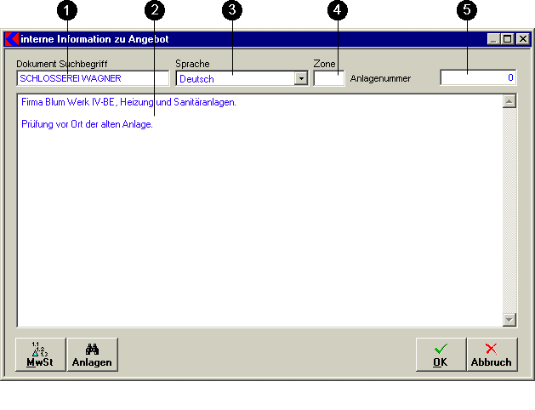Screen dimensions: 535x410
Task: Maximize the interne Information window
Action: 508,39
